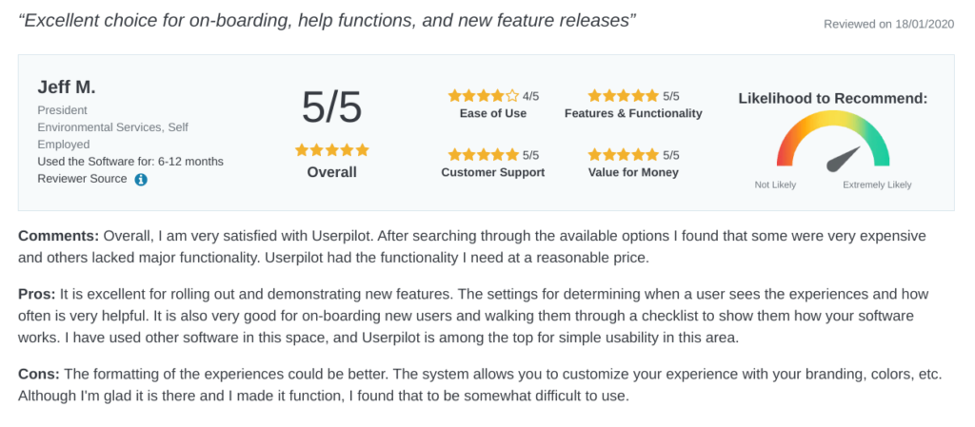This screenshot has height=427, width=975.
Task: Click the Pros heading
Action: tap(37, 294)
